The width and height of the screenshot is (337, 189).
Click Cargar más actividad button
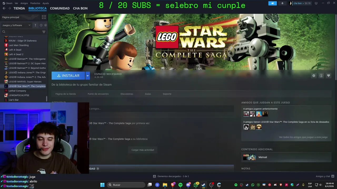[143, 150]
